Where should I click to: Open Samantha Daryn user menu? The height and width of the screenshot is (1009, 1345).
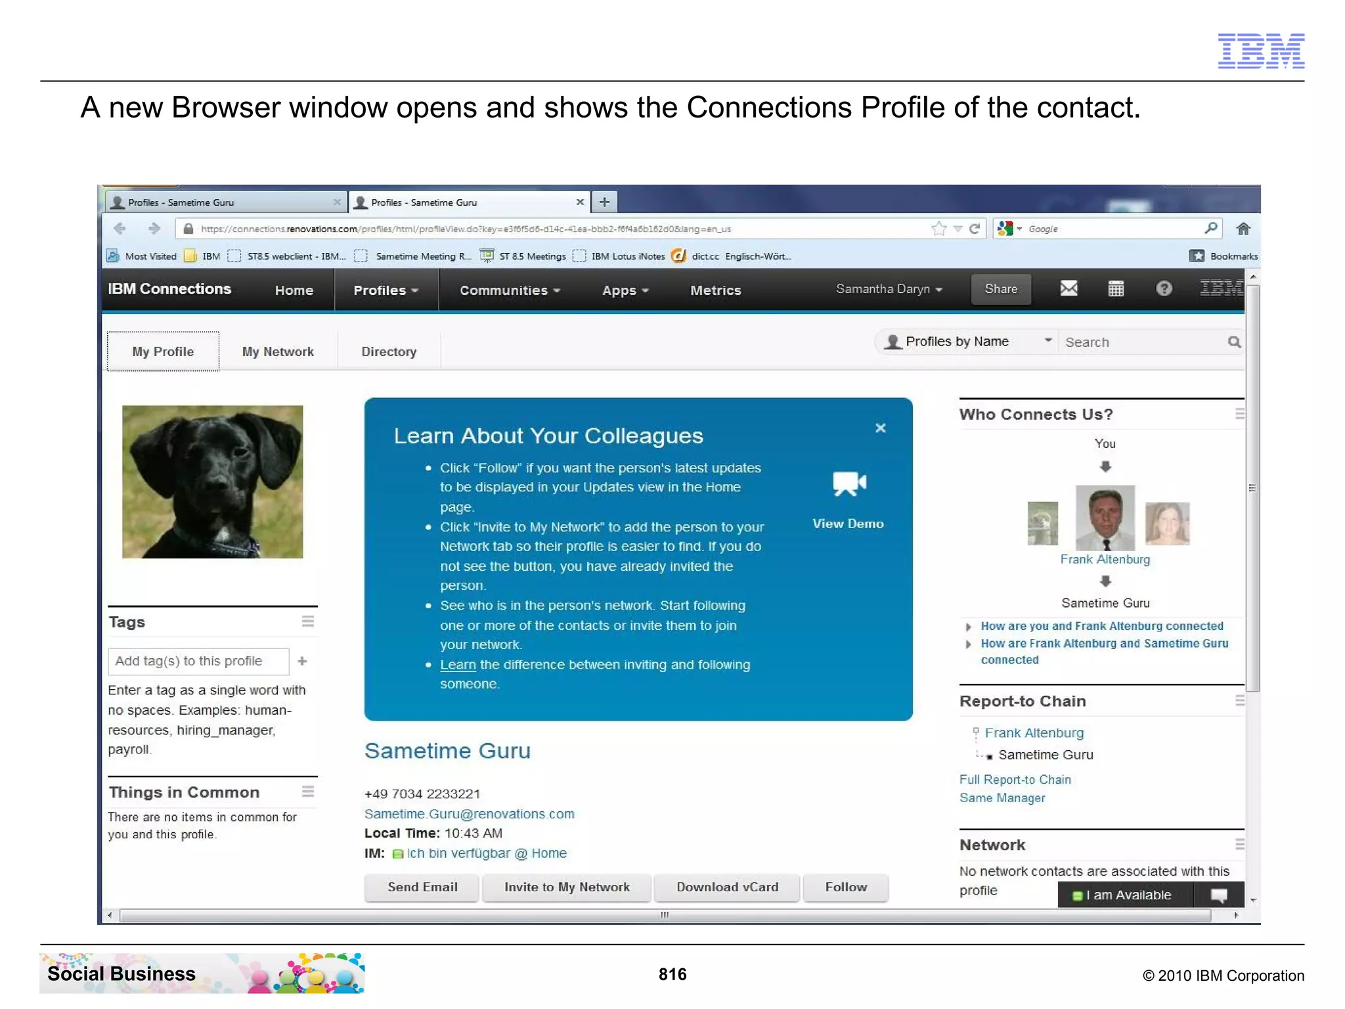pos(889,289)
